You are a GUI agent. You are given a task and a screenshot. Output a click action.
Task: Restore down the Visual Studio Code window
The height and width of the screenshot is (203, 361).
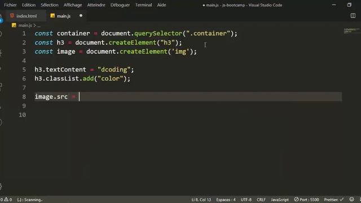click(x=349, y=5)
